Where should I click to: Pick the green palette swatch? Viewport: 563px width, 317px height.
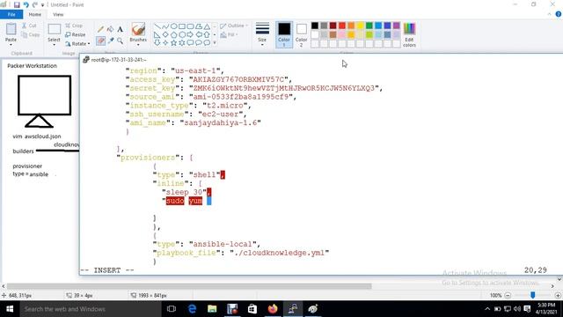369,26
